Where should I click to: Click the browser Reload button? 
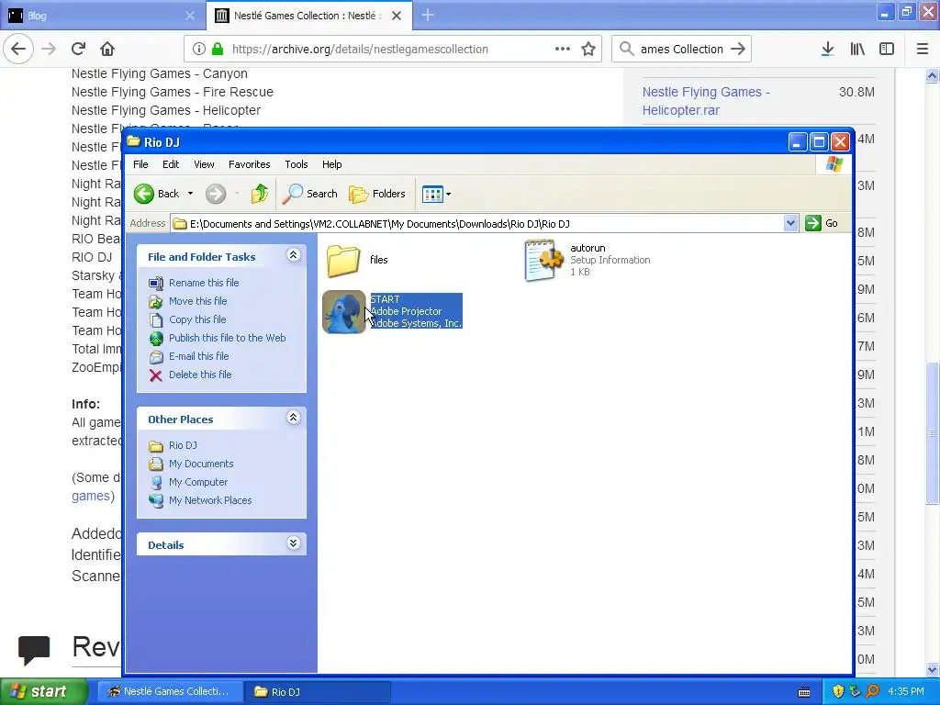point(79,49)
